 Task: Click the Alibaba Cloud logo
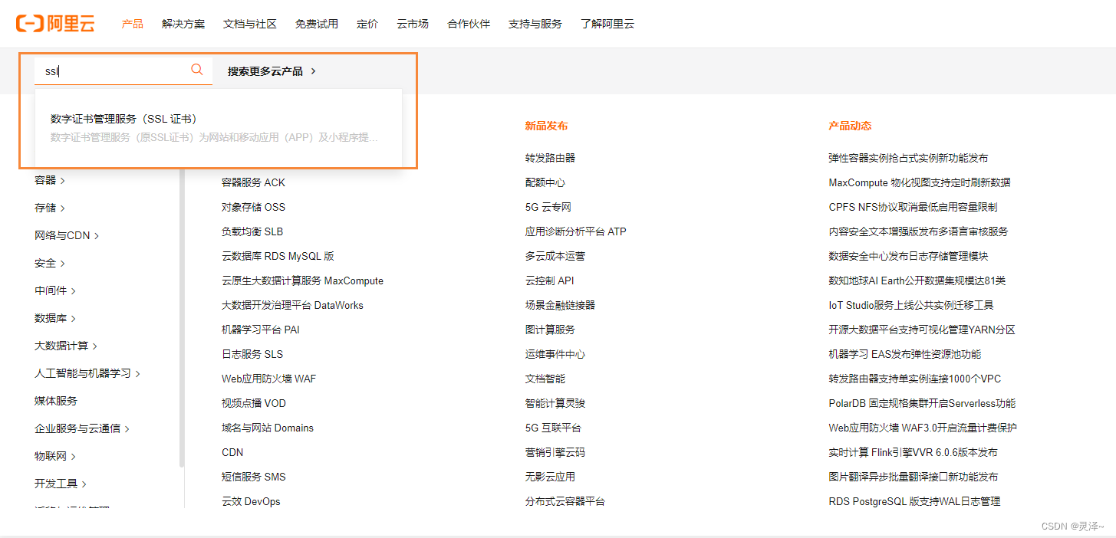(55, 24)
